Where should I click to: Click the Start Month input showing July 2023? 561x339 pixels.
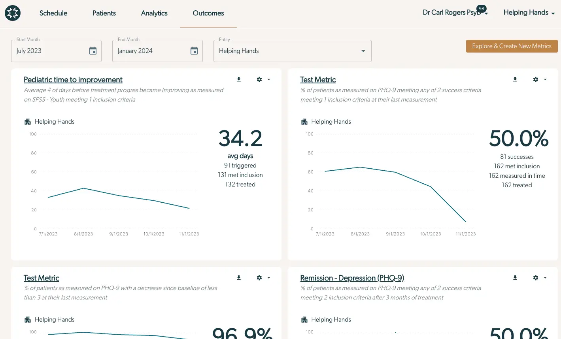47,51
